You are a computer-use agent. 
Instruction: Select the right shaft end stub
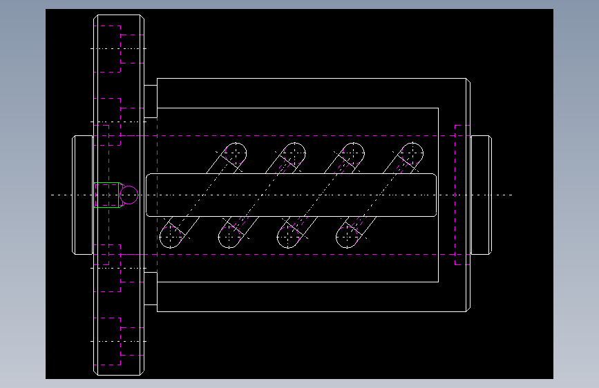click(x=482, y=195)
